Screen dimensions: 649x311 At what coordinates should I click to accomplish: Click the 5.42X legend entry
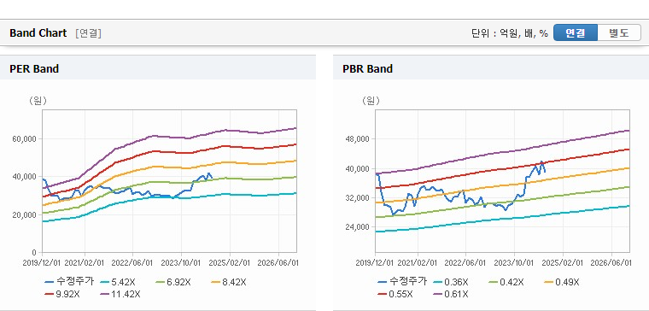[x=118, y=282]
